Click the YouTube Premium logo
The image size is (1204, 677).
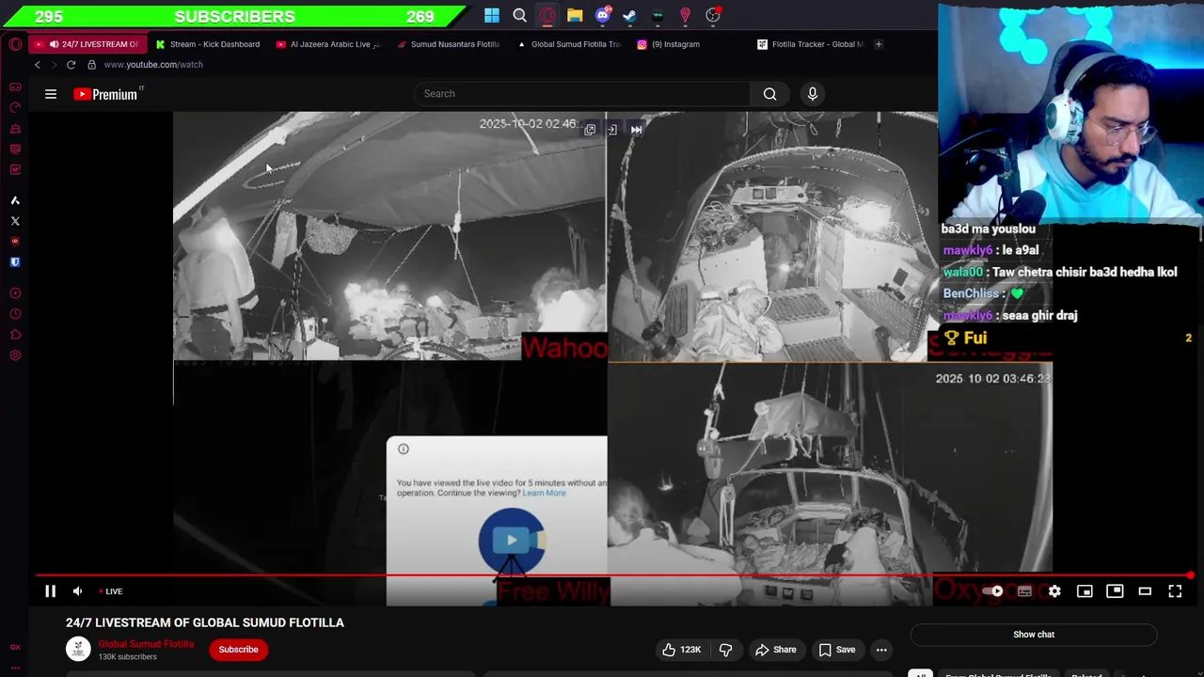pyautogui.click(x=107, y=94)
